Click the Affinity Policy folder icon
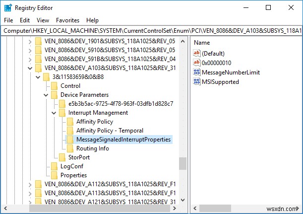303x214 pixels. (70, 122)
